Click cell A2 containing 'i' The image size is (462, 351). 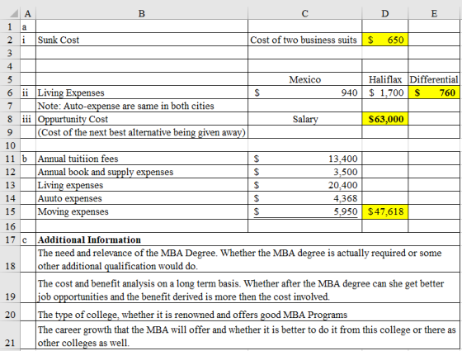coord(28,40)
